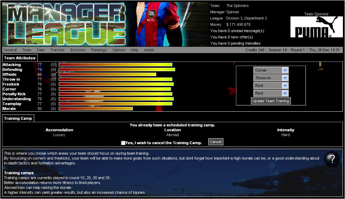
Task: Switch to the Team Attributes tab
Action: (x=20, y=58)
